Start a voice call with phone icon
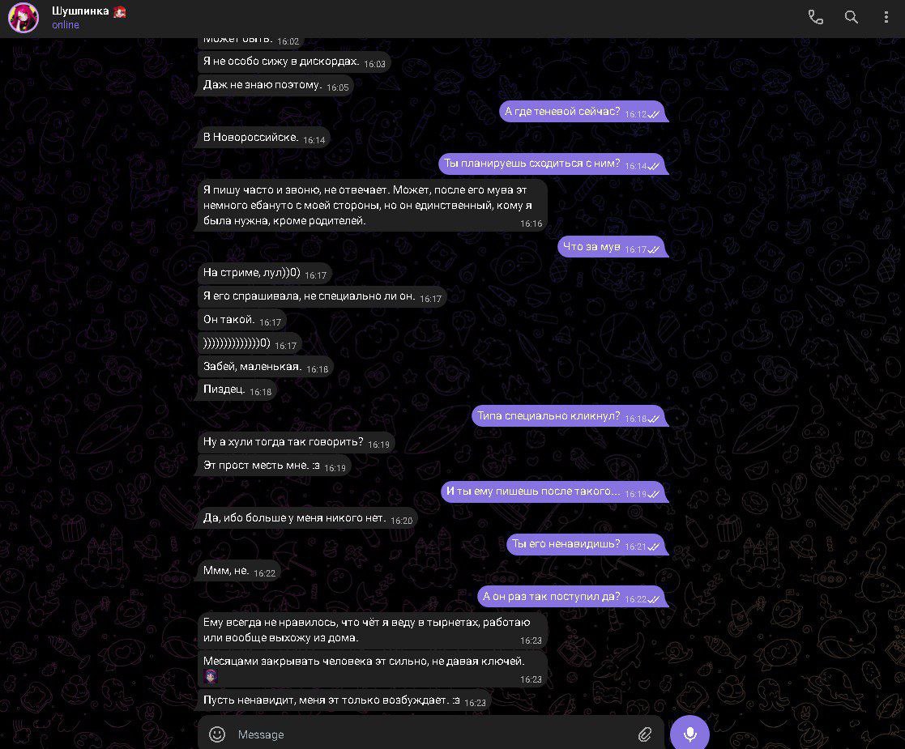The image size is (905, 749). [x=815, y=17]
